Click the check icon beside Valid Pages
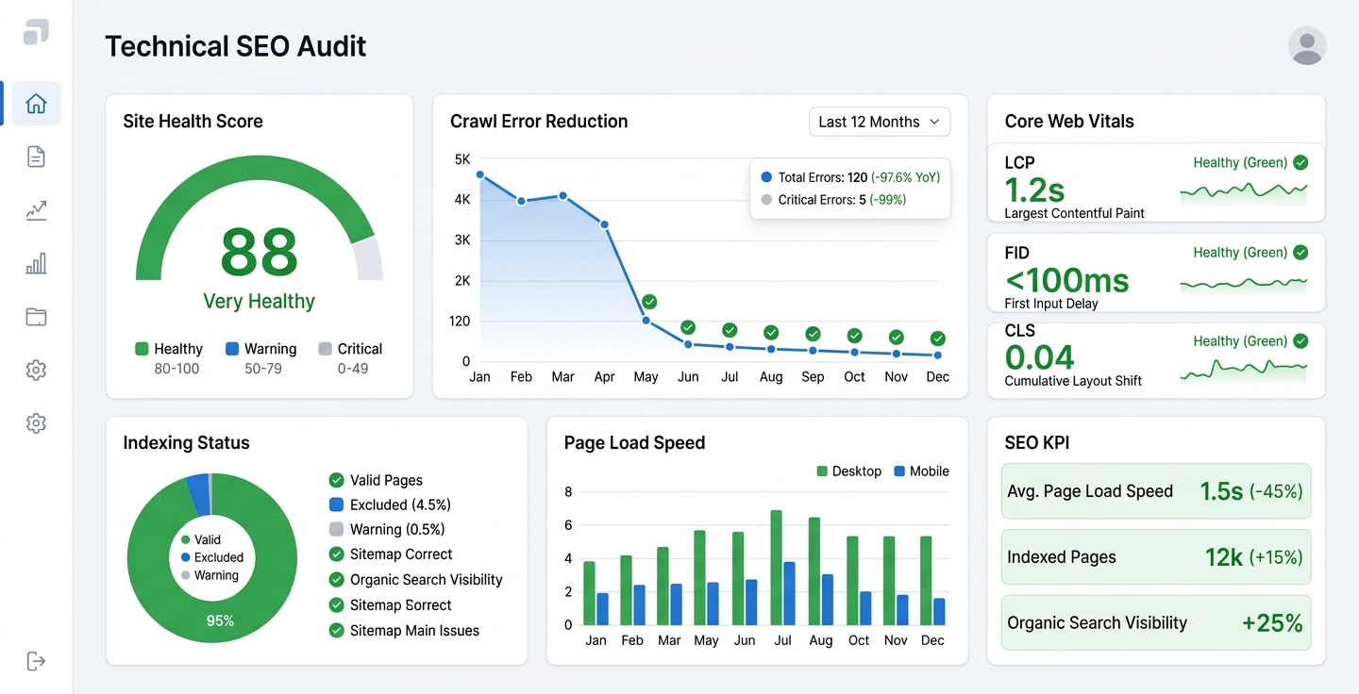This screenshot has height=694, width=1359. (x=336, y=480)
